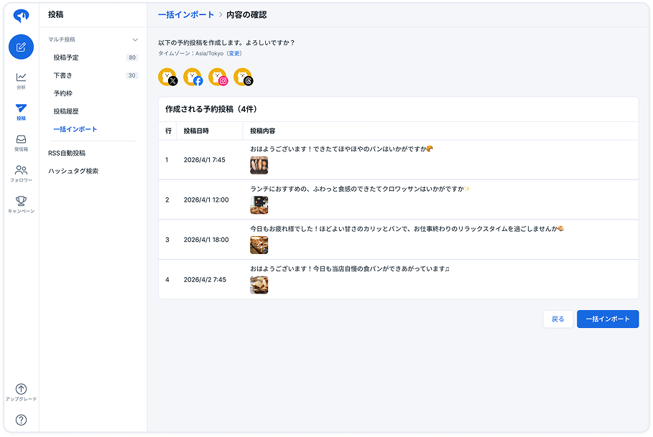Open ハッシュタグ検索 from the sidebar
This screenshot has width=653, height=437.
click(73, 170)
